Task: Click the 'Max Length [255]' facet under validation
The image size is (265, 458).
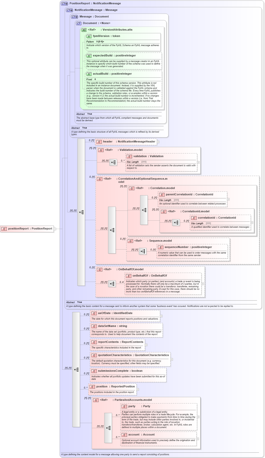Action: tap(136, 162)
